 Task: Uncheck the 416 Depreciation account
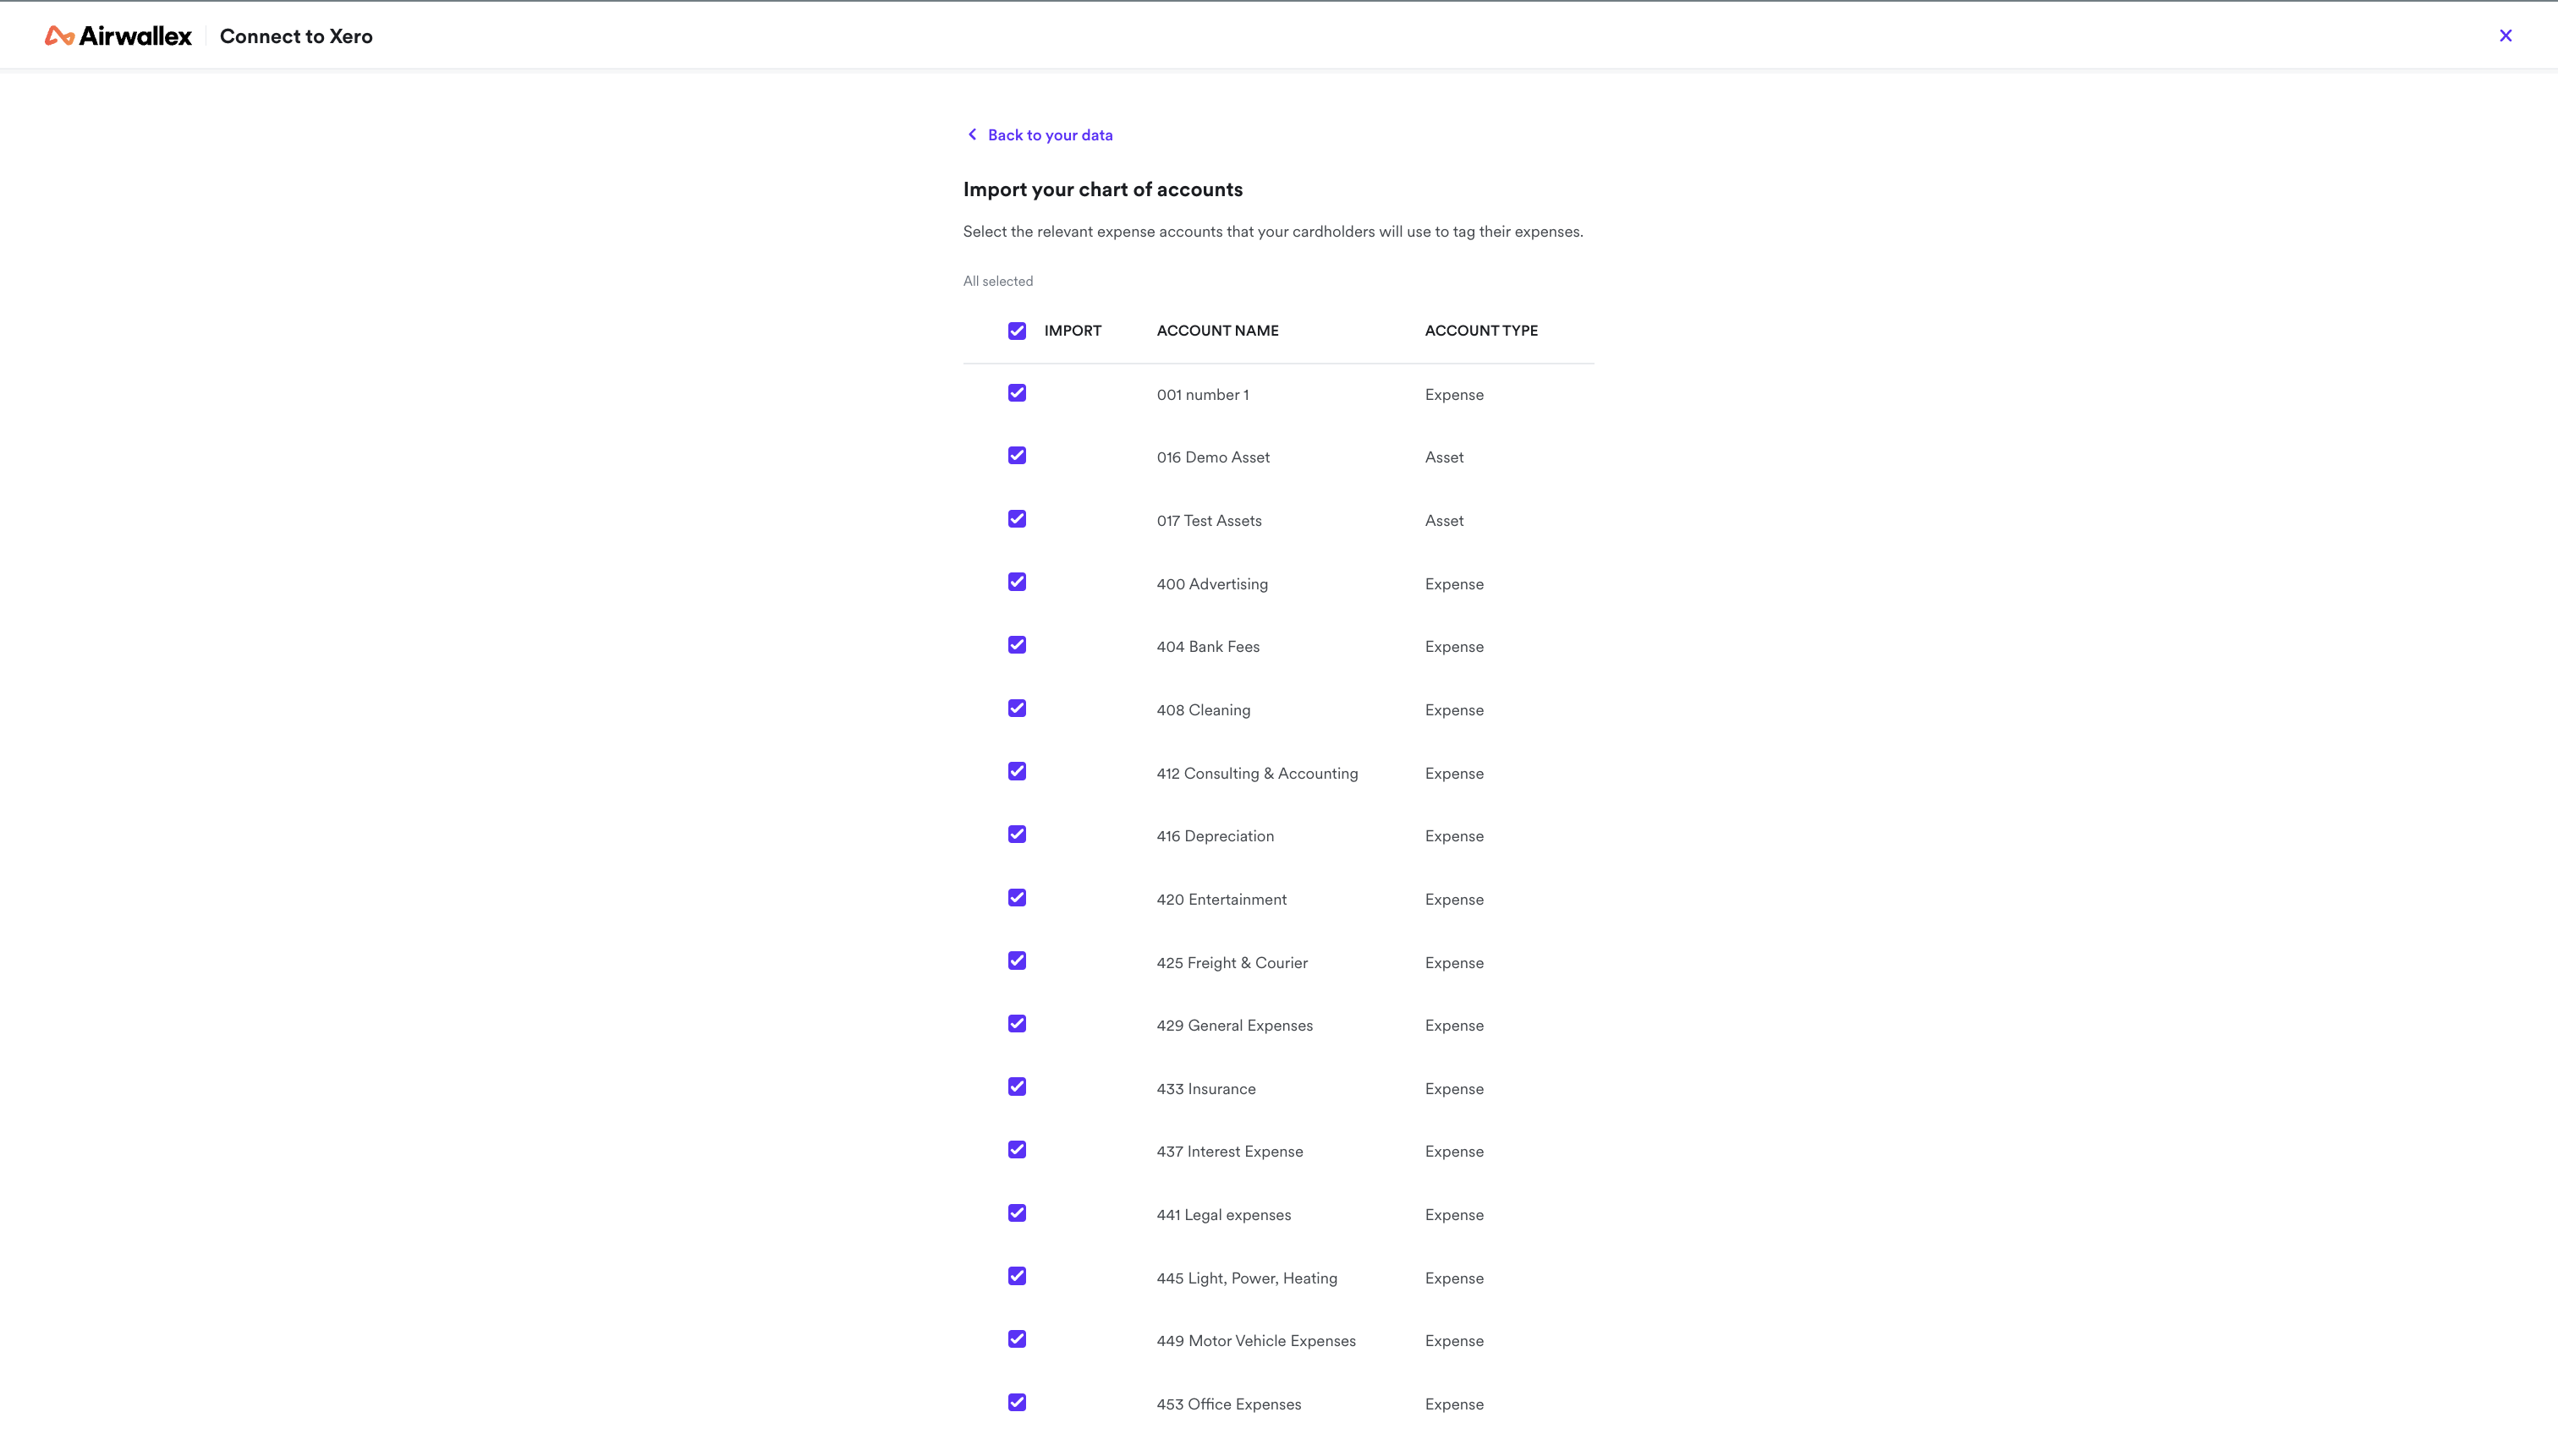[x=1017, y=834]
